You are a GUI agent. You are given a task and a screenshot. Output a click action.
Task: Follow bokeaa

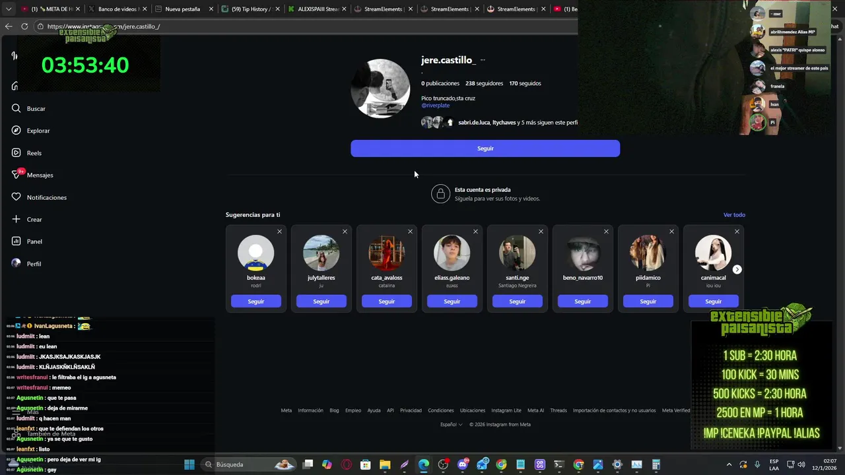pyautogui.click(x=256, y=301)
